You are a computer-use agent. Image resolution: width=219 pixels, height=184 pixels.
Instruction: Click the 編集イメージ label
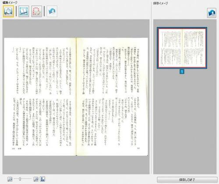coord(10,2)
